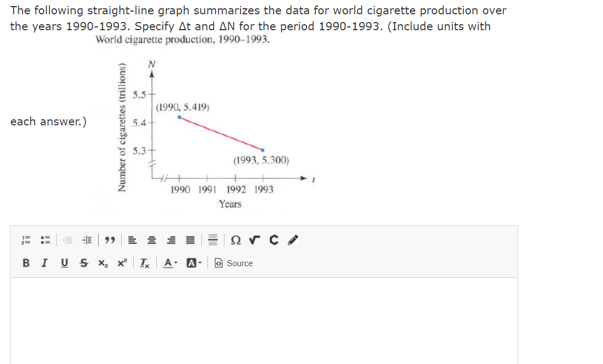The image size is (603, 364).
Task: Open the text color dropdown
Action: pos(169,263)
